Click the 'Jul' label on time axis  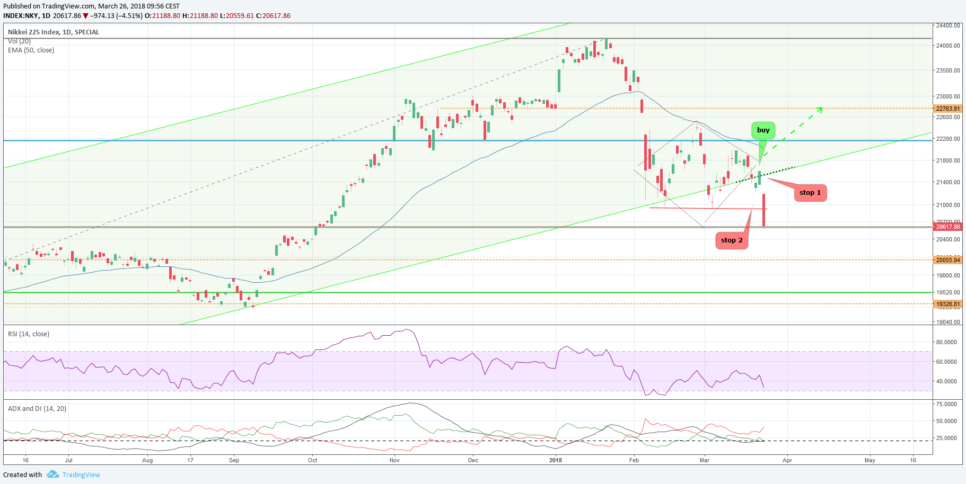pyautogui.click(x=68, y=460)
